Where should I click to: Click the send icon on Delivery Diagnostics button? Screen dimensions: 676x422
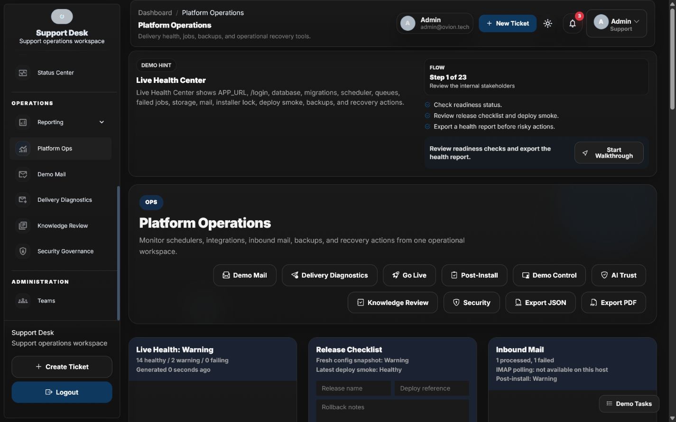pos(295,275)
